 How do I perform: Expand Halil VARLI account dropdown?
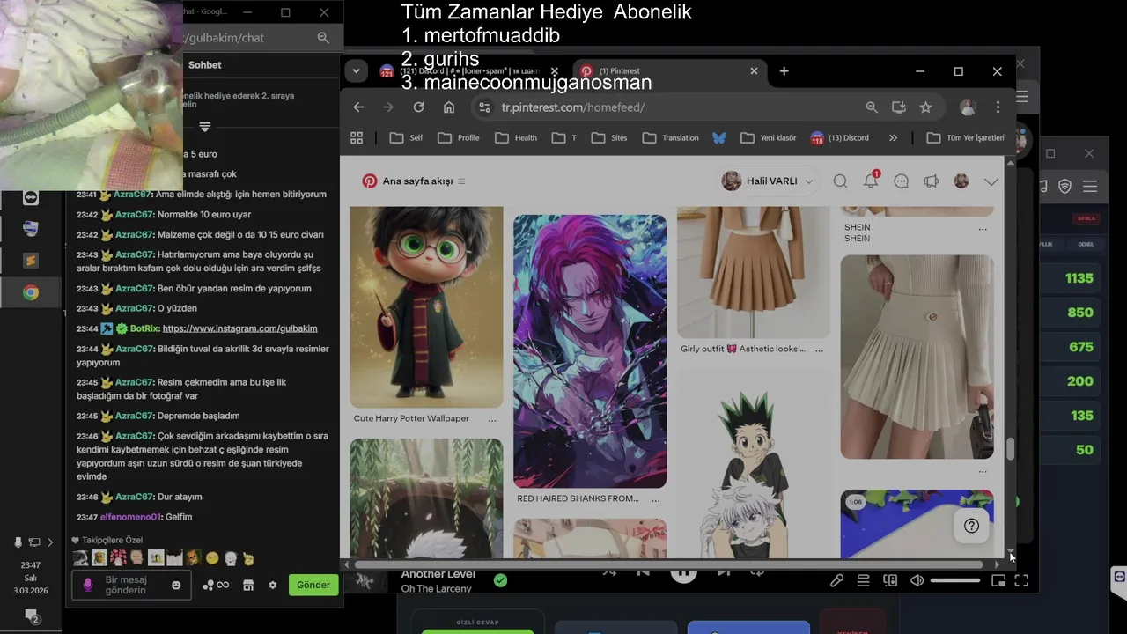808,181
